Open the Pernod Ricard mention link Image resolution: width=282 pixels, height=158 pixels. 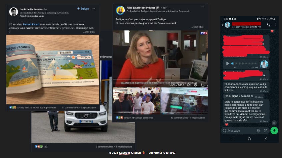31,24
